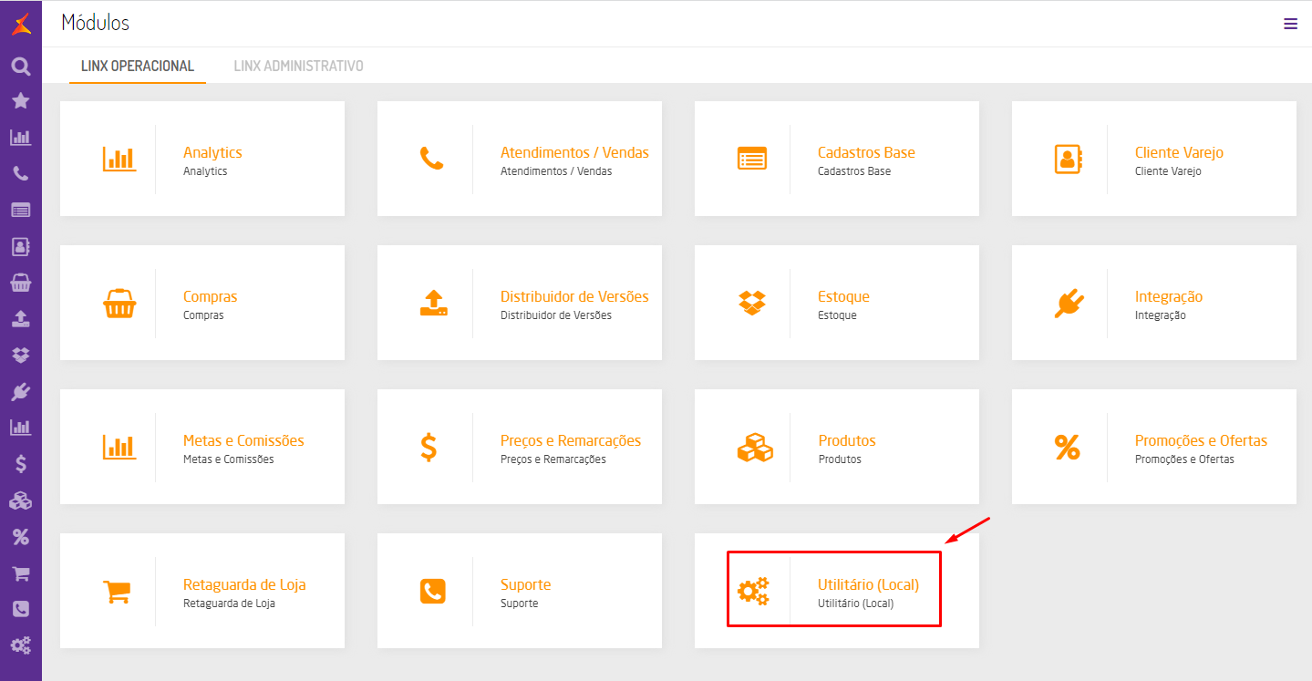Click the search magnifier icon in the purple sidebar
The height and width of the screenshot is (681, 1312).
20,66
